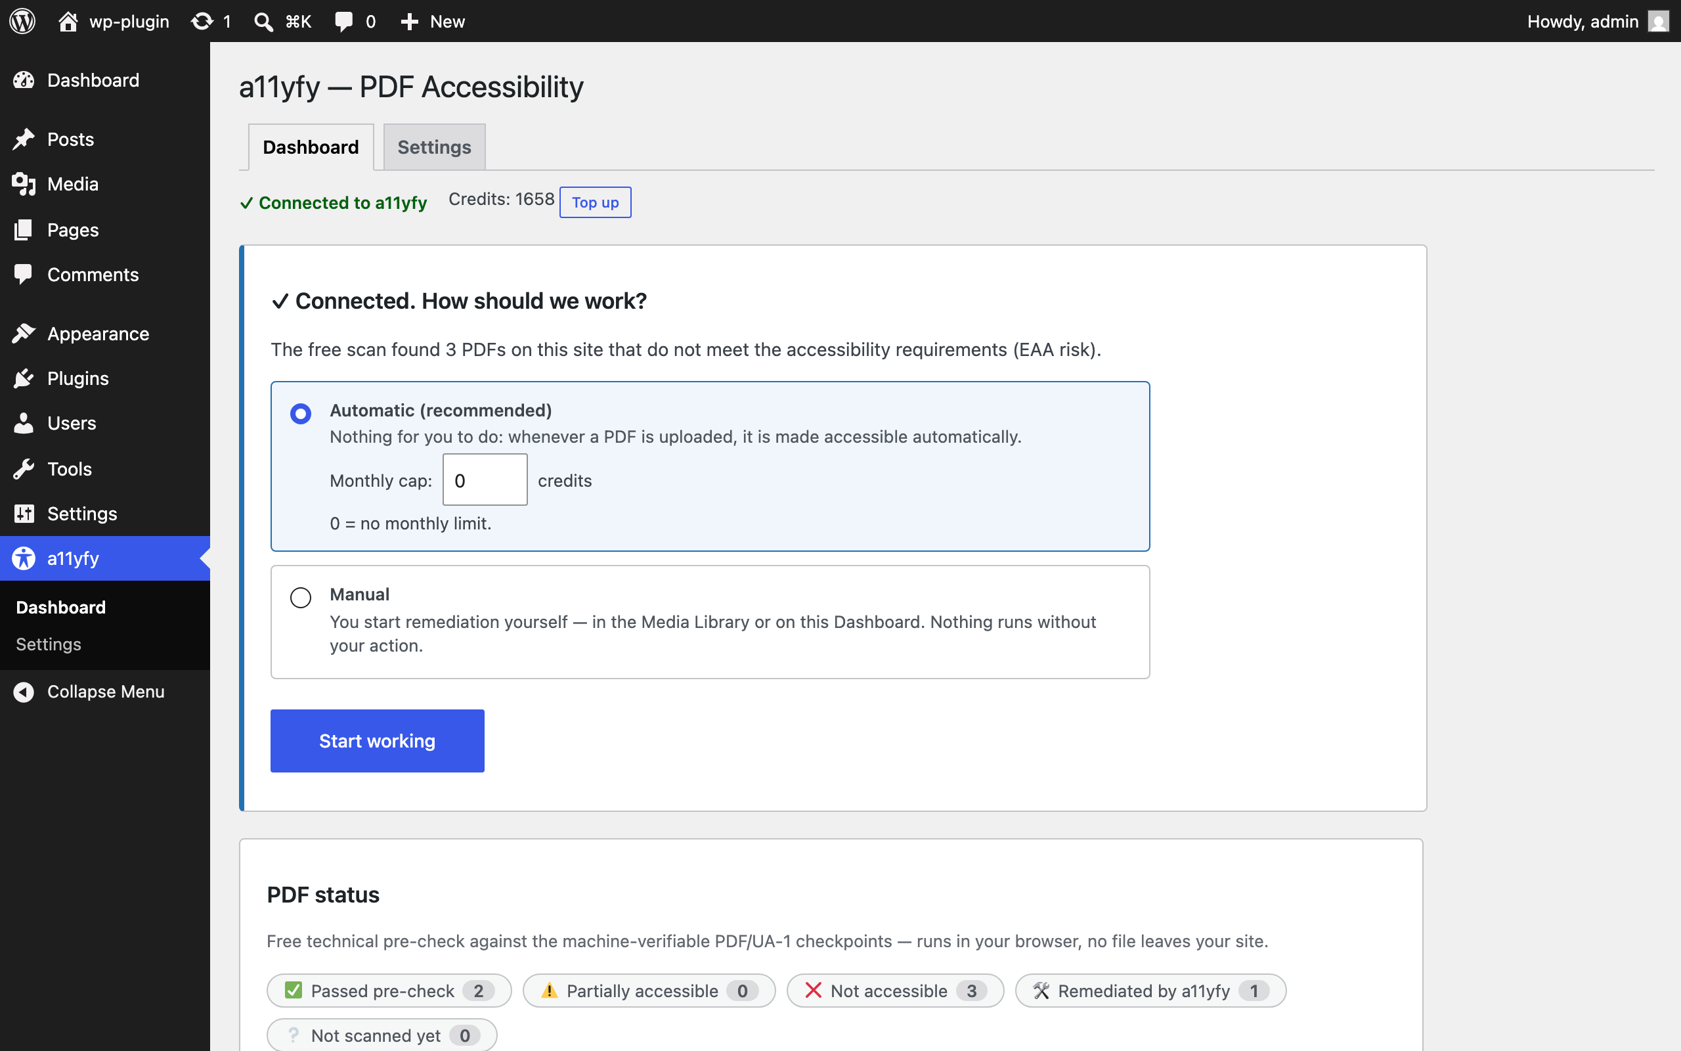
Task: Open the wp-plugin site home icon
Action: [x=68, y=22]
